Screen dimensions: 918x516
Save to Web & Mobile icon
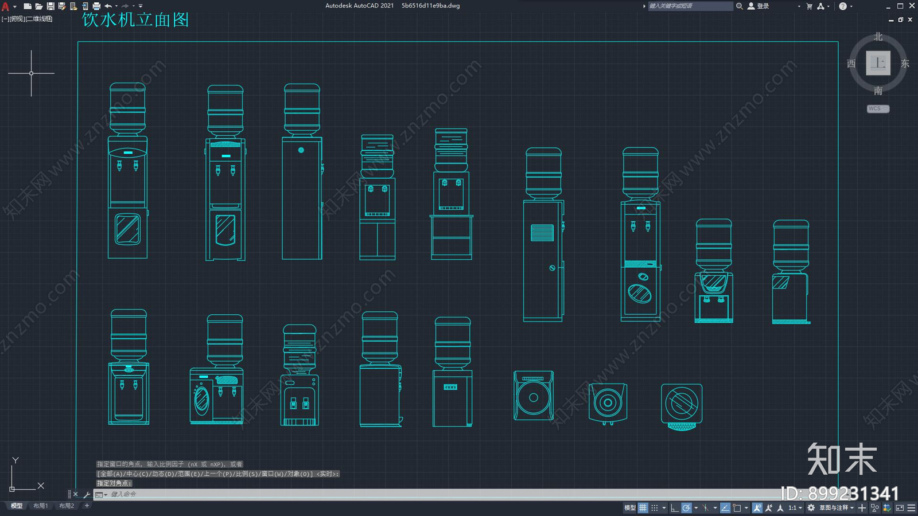(85, 6)
